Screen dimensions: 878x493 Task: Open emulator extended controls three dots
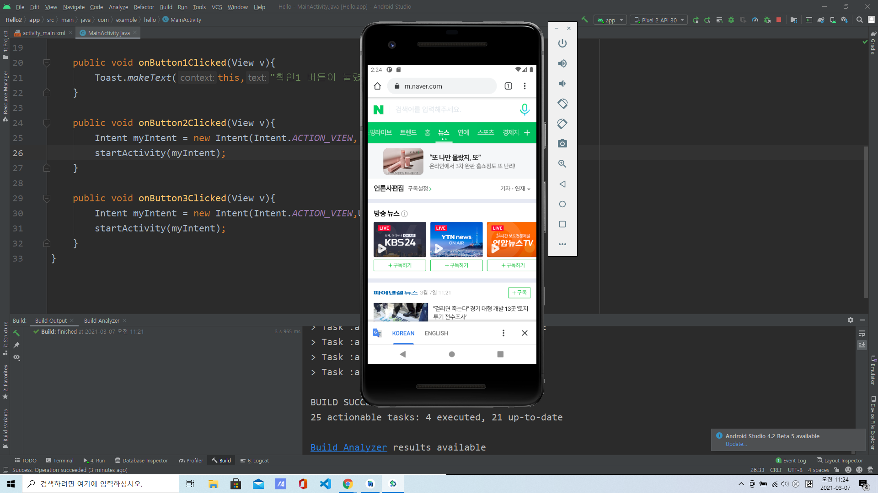(x=562, y=244)
